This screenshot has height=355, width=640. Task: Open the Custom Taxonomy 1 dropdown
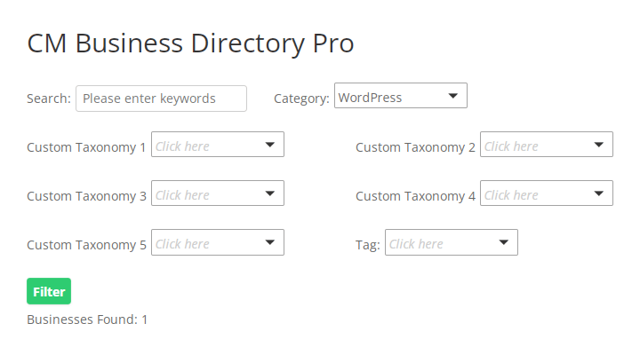point(208,146)
